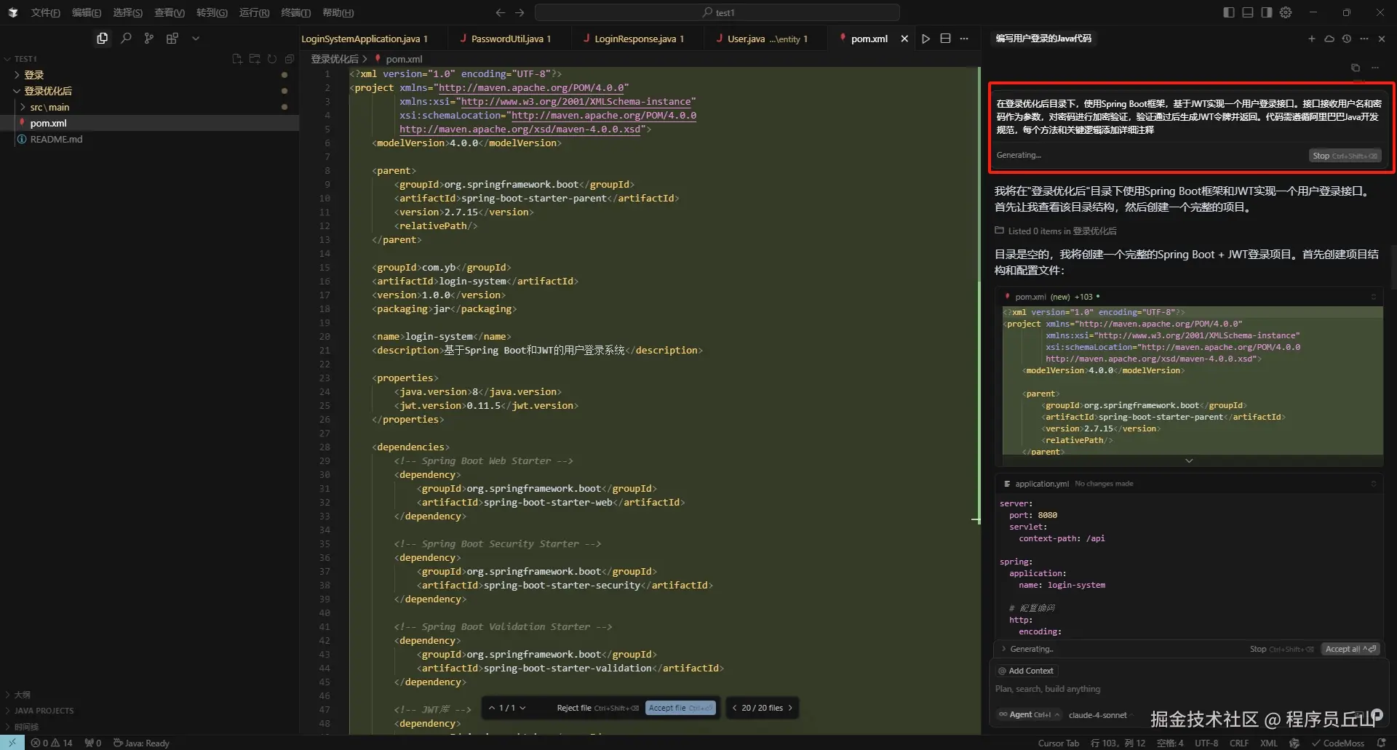The height and width of the screenshot is (750, 1397).
Task: Focus the Plan, search, build anything input
Action: pyautogui.click(x=1187, y=689)
